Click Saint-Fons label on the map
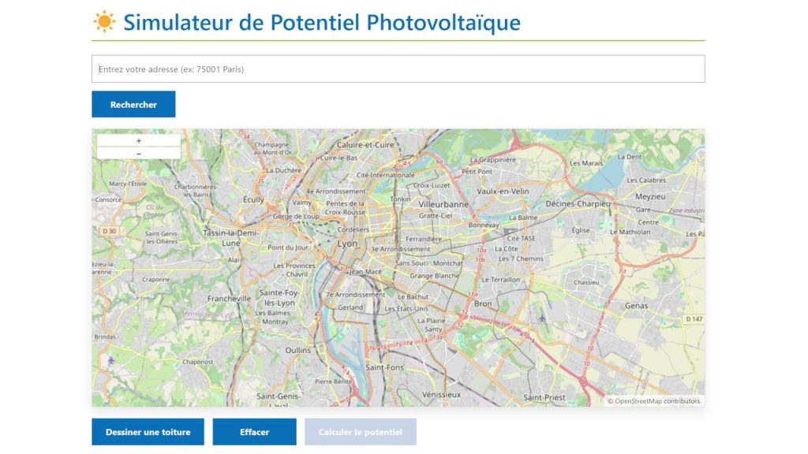The image size is (808, 454). 384,367
